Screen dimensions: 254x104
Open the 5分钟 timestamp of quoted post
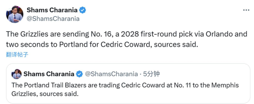coord(151,74)
